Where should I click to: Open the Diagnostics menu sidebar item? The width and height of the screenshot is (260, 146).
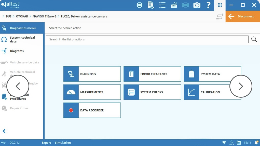click(x=22, y=28)
